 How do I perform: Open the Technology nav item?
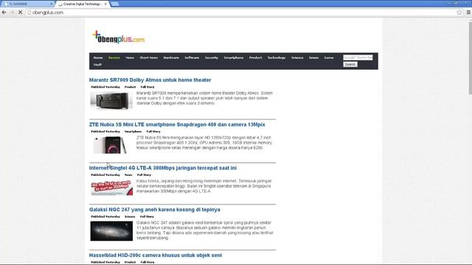[x=277, y=57]
